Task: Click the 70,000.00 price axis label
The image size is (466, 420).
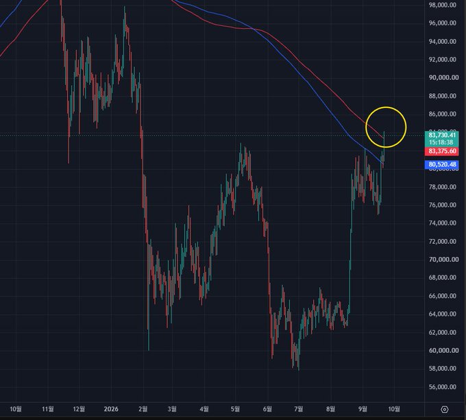Action: (x=443, y=259)
